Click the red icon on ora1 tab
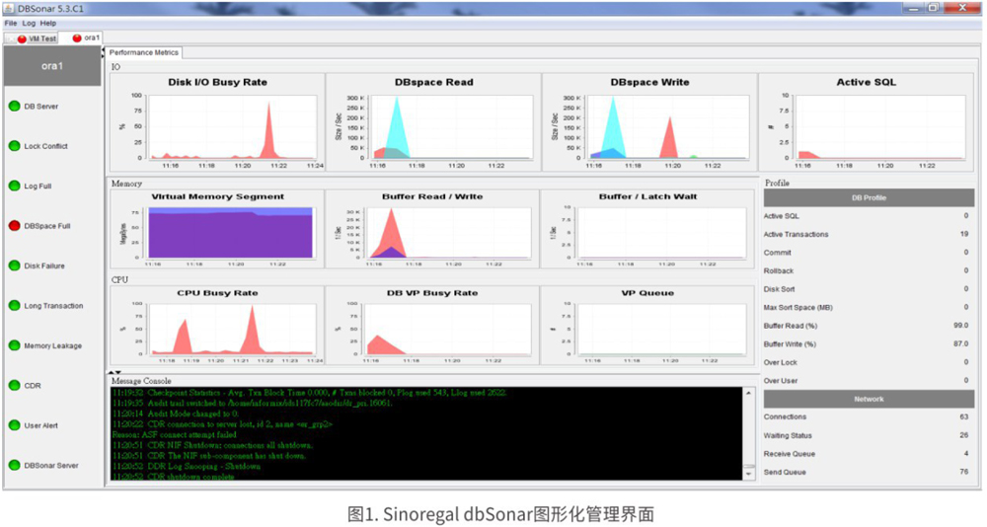 [x=77, y=38]
